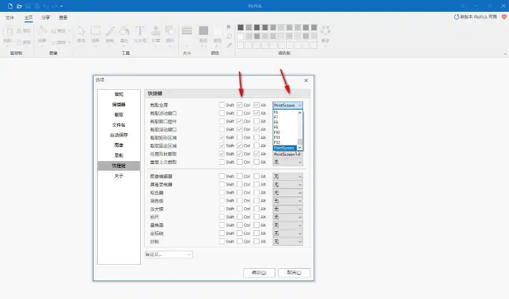Image resolution: width=509 pixels, height=299 pixels.
Task: Choose F10 in the open key list
Action: (285, 132)
